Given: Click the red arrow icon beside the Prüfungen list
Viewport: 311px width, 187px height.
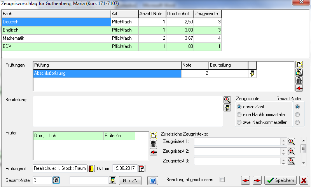Looking at the screenshot, I should (299, 88).
